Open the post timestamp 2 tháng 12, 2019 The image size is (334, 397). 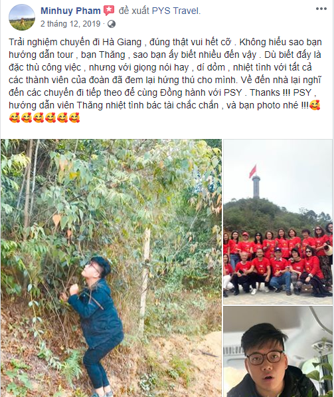70,24
